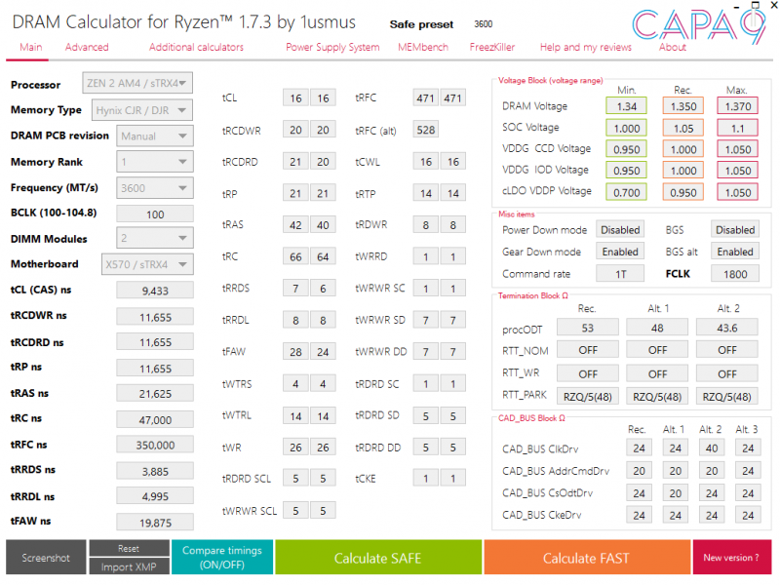Viewport: 780px width, 585px height.
Task: Click the Gear Down mode Enabled value
Action: pyautogui.click(x=620, y=252)
